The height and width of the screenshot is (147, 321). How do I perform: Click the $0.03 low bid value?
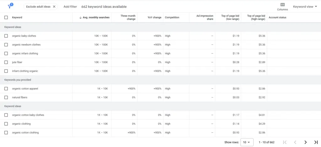(x=236, y=97)
